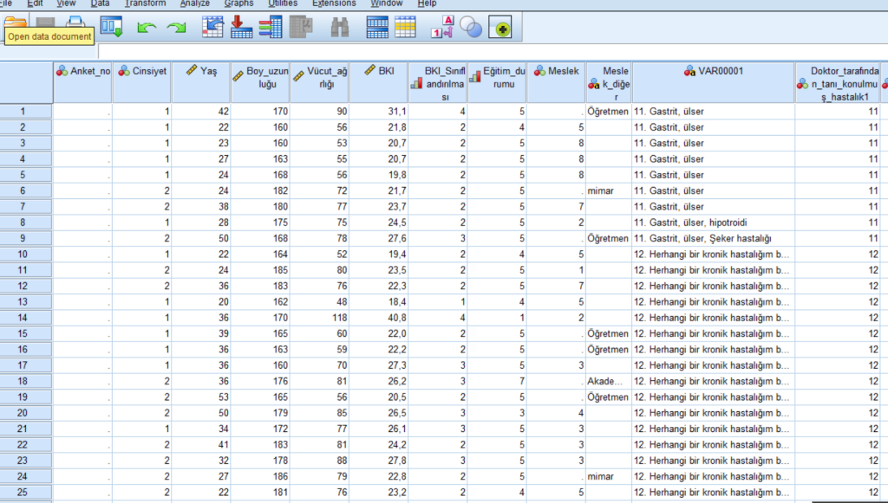Click the Use Variable Sets circles icon
888x503 pixels.
471,28
